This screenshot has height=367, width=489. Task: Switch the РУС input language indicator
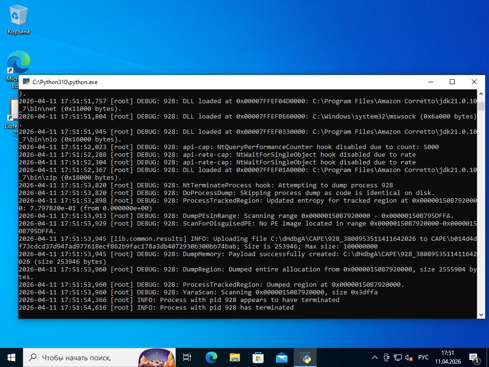pyautogui.click(x=423, y=357)
